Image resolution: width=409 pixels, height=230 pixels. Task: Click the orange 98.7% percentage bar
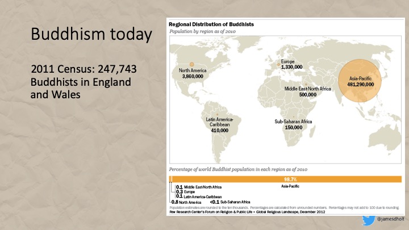coord(285,179)
